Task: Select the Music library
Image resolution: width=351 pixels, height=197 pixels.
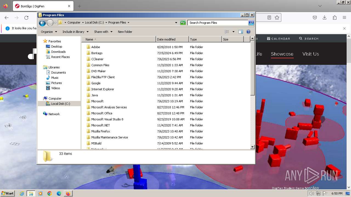Action: coord(55,78)
